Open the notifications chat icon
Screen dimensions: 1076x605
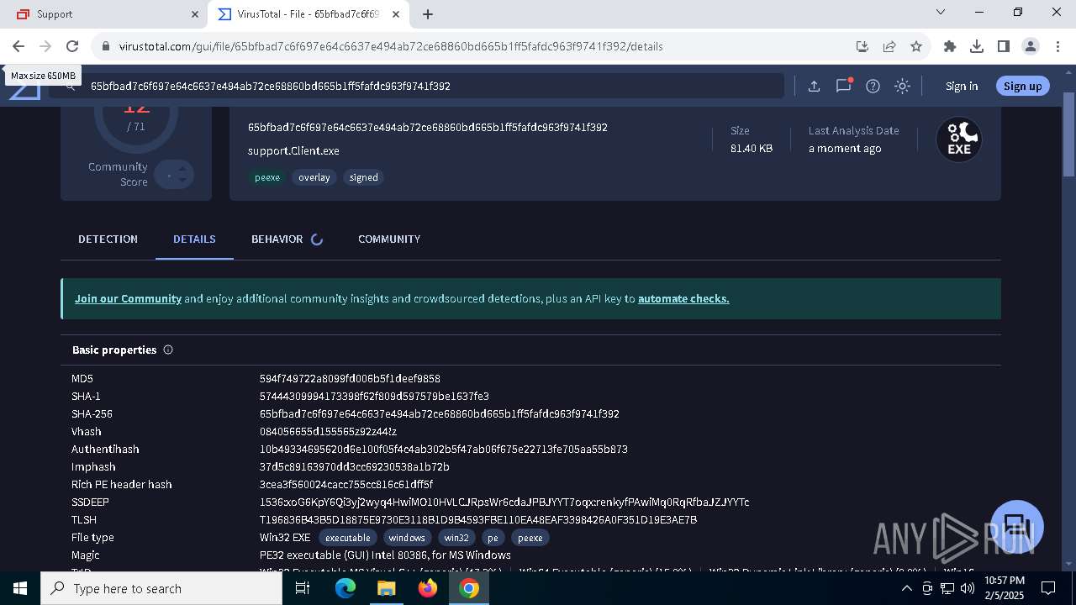843,86
